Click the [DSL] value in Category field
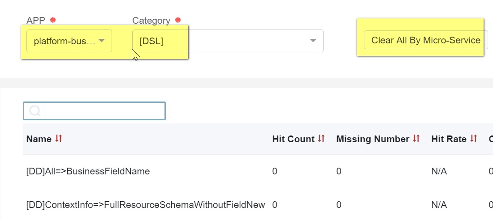The width and height of the screenshot is (493, 220). pos(151,41)
